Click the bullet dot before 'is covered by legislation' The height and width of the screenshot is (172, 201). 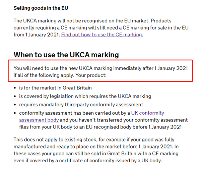(x=15, y=96)
